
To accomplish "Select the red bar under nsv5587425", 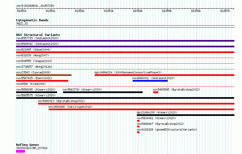I will click(42, 81).
